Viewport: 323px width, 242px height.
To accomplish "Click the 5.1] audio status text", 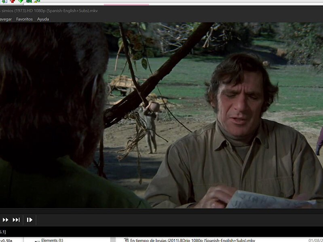I will pos(3,232).
